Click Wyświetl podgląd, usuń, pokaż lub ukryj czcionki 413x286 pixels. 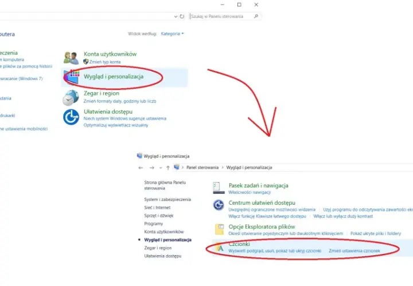click(275, 251)
